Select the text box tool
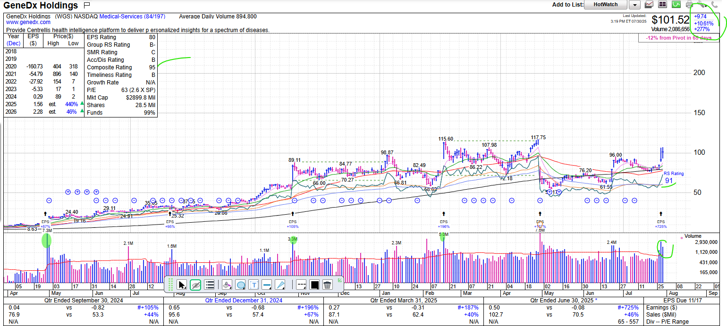The height and width of the screenshot is (326, 727). click(x=254, y=284)
